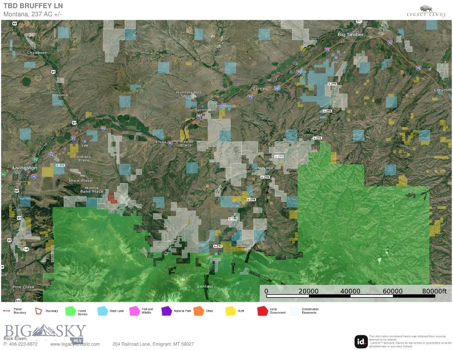Click the Big Sky MLS mountain logo

(x=45, y=332)
